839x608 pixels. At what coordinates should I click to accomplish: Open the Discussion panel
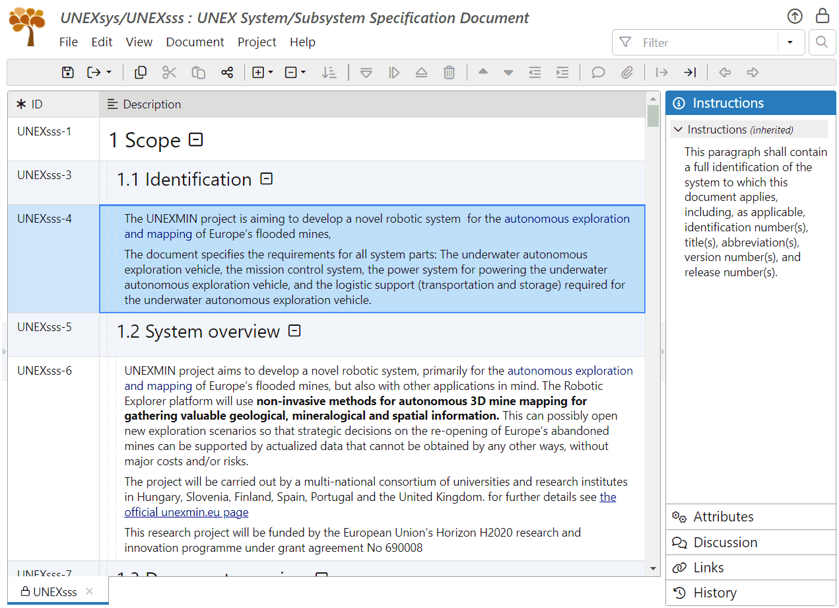click(751, 543)
